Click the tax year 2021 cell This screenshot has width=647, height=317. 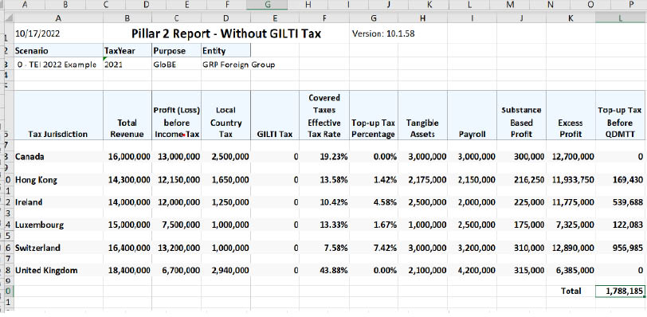pos(127,65)
